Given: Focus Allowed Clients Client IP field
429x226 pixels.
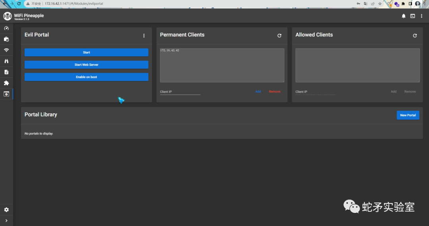Looking at the screenshot, I should pos(315,92).
